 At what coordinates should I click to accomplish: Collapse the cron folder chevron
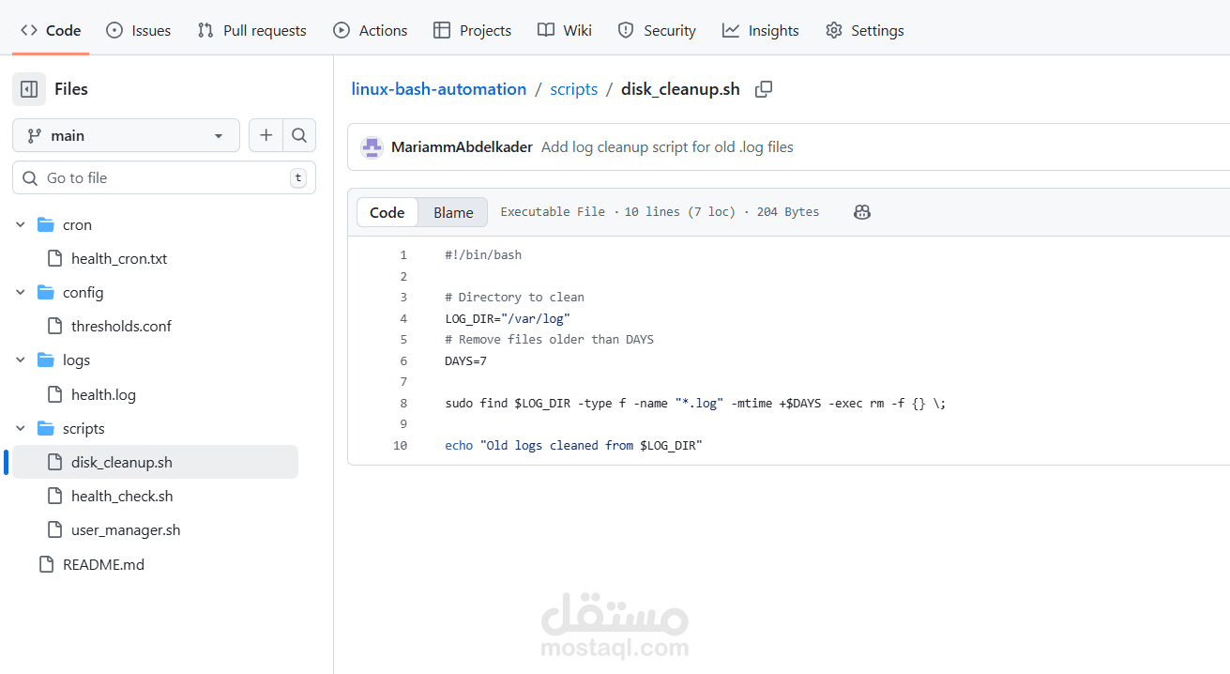tap(21, 225)
